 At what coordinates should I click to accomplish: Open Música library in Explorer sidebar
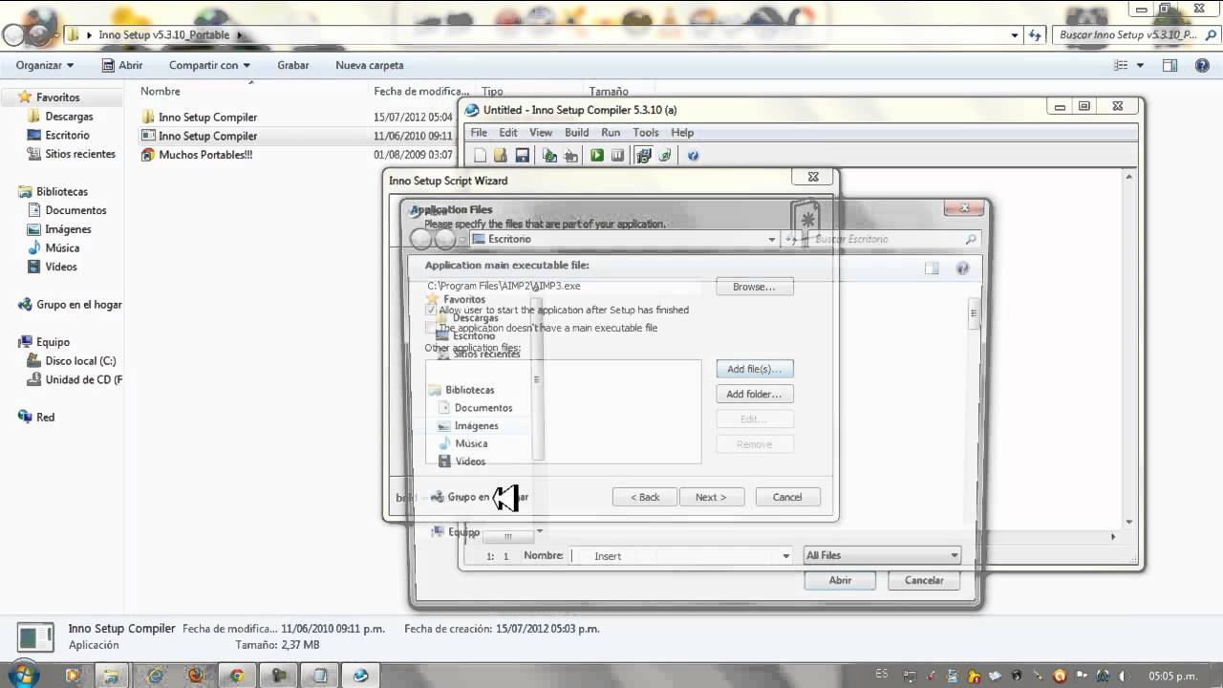pyautogui.click(x=62, y=247)
